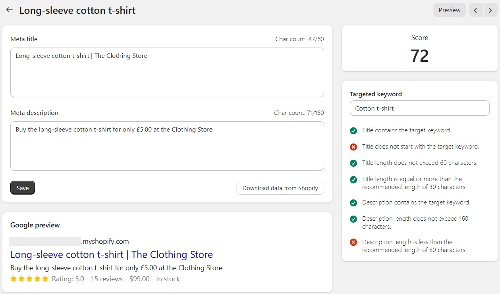
Task: Click the red error icon for description length
Action: pos(353,242)
